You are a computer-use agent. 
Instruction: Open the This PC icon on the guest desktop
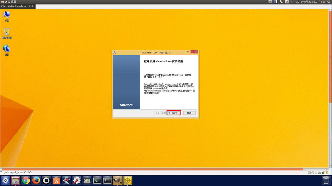pos(6,16)
